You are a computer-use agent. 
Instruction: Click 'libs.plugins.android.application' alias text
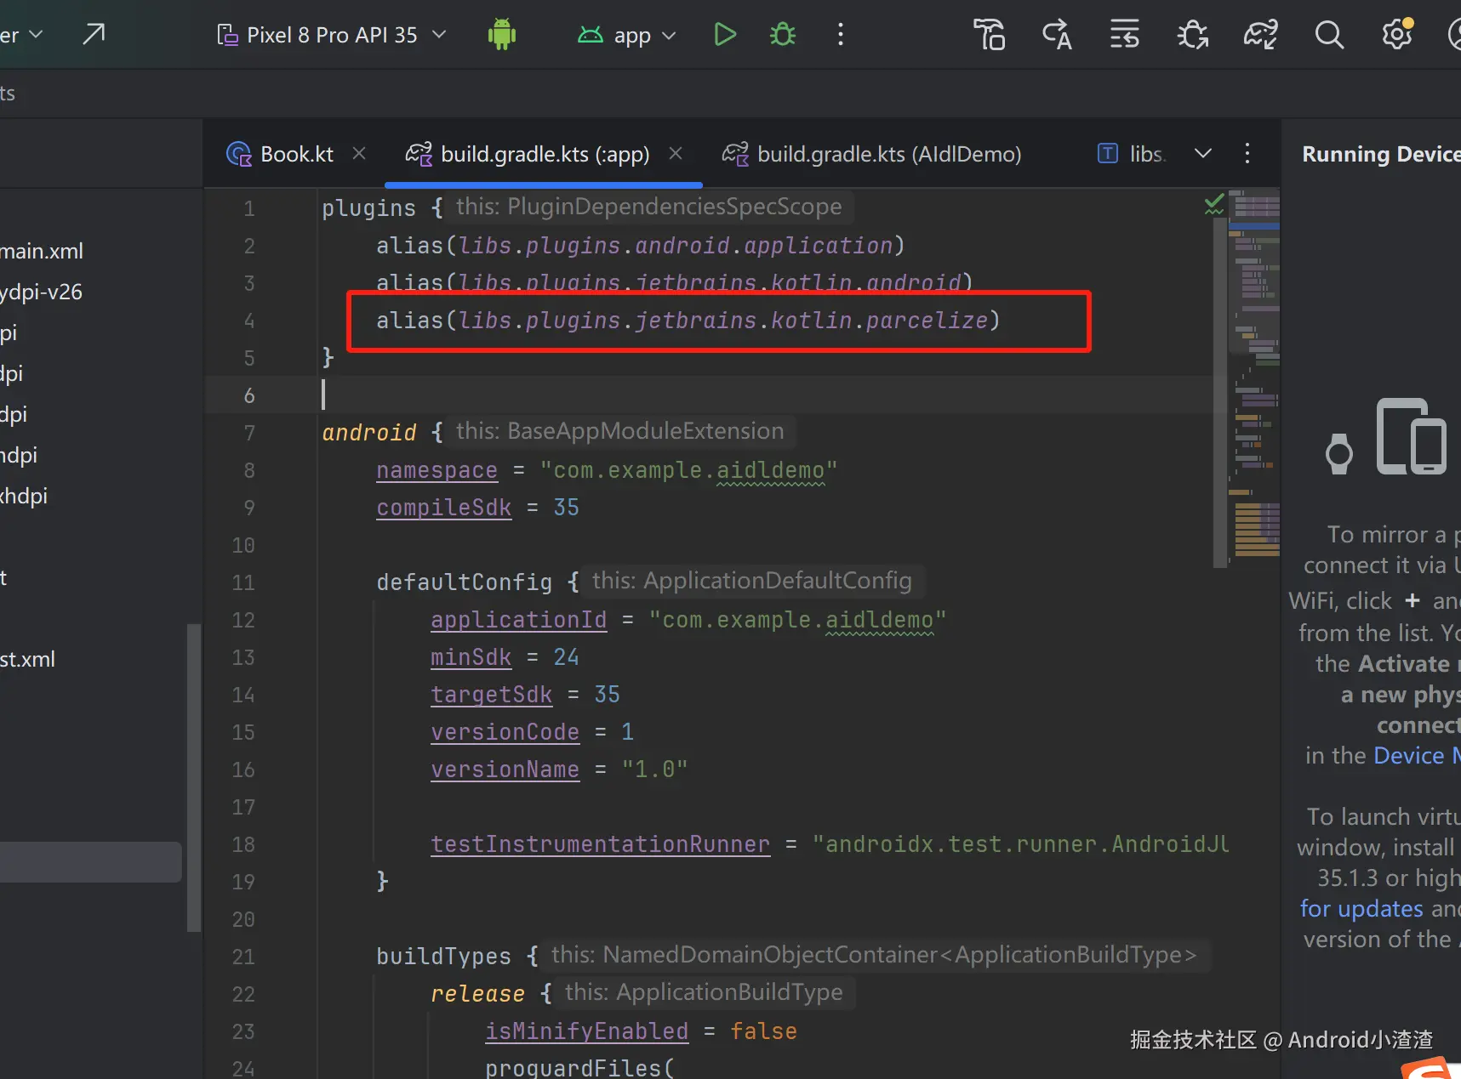(676, 246)
